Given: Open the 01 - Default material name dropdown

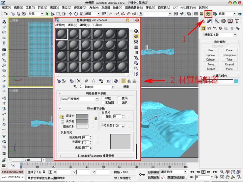Looking at the screenshot, I should coord(113,87).
